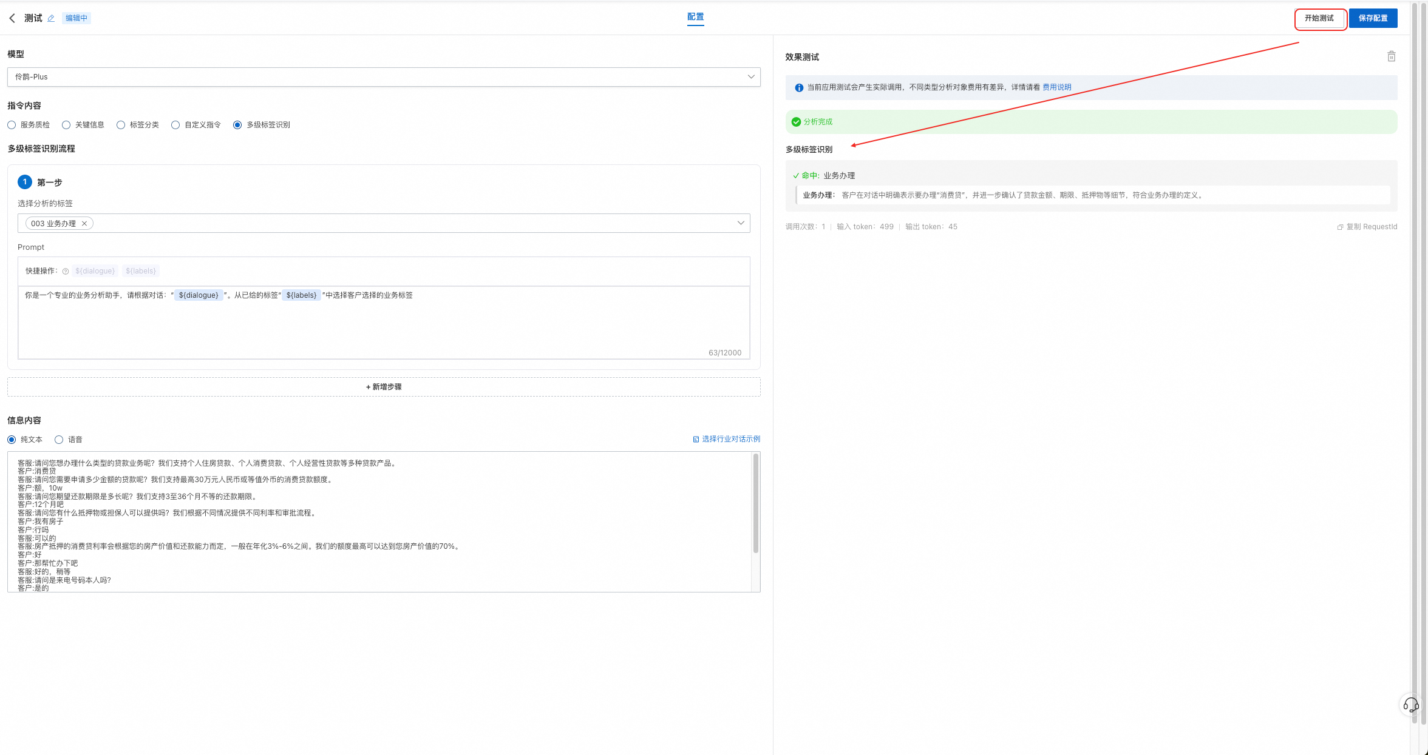Open 选择行业对话示例 link

(x=726, y=439)
